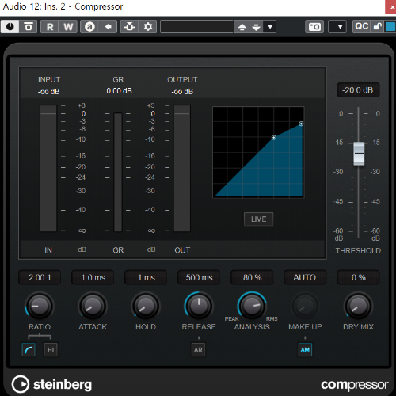396x396 pixels.
Task: Load previous preset arrow
Action: (x=242, y=27)
